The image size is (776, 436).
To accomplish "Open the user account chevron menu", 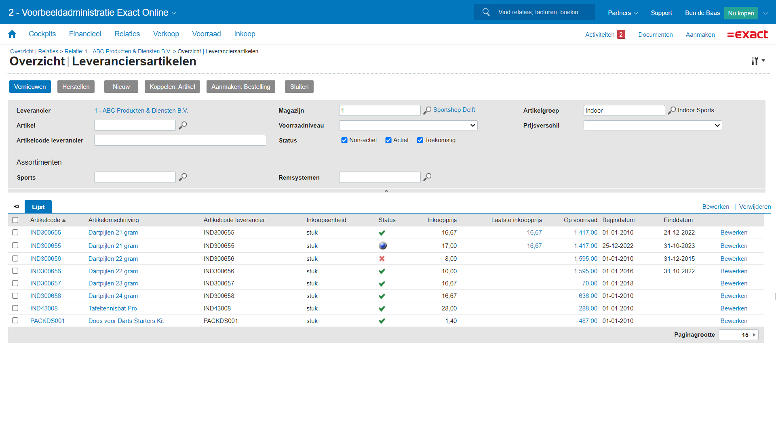I will point(765,13).
